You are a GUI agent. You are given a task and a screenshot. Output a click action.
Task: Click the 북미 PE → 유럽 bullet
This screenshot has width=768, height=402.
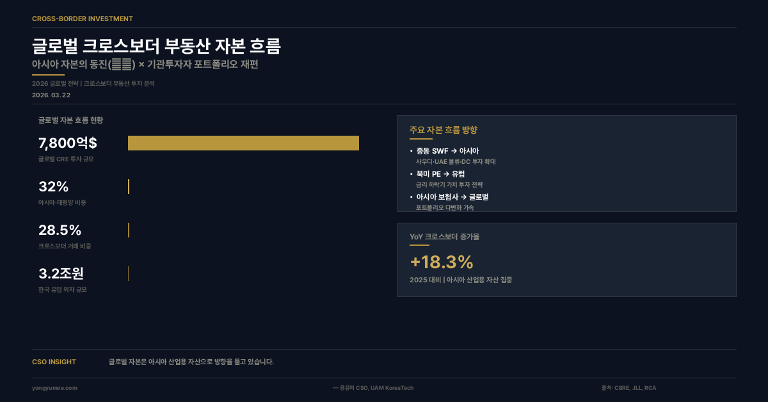[x=440, y=174]
